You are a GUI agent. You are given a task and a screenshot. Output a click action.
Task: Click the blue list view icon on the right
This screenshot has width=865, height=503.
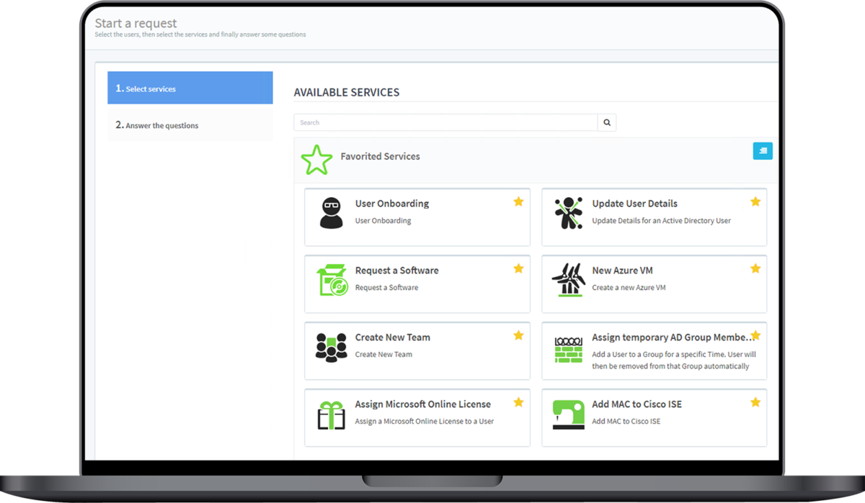point(763,150)
